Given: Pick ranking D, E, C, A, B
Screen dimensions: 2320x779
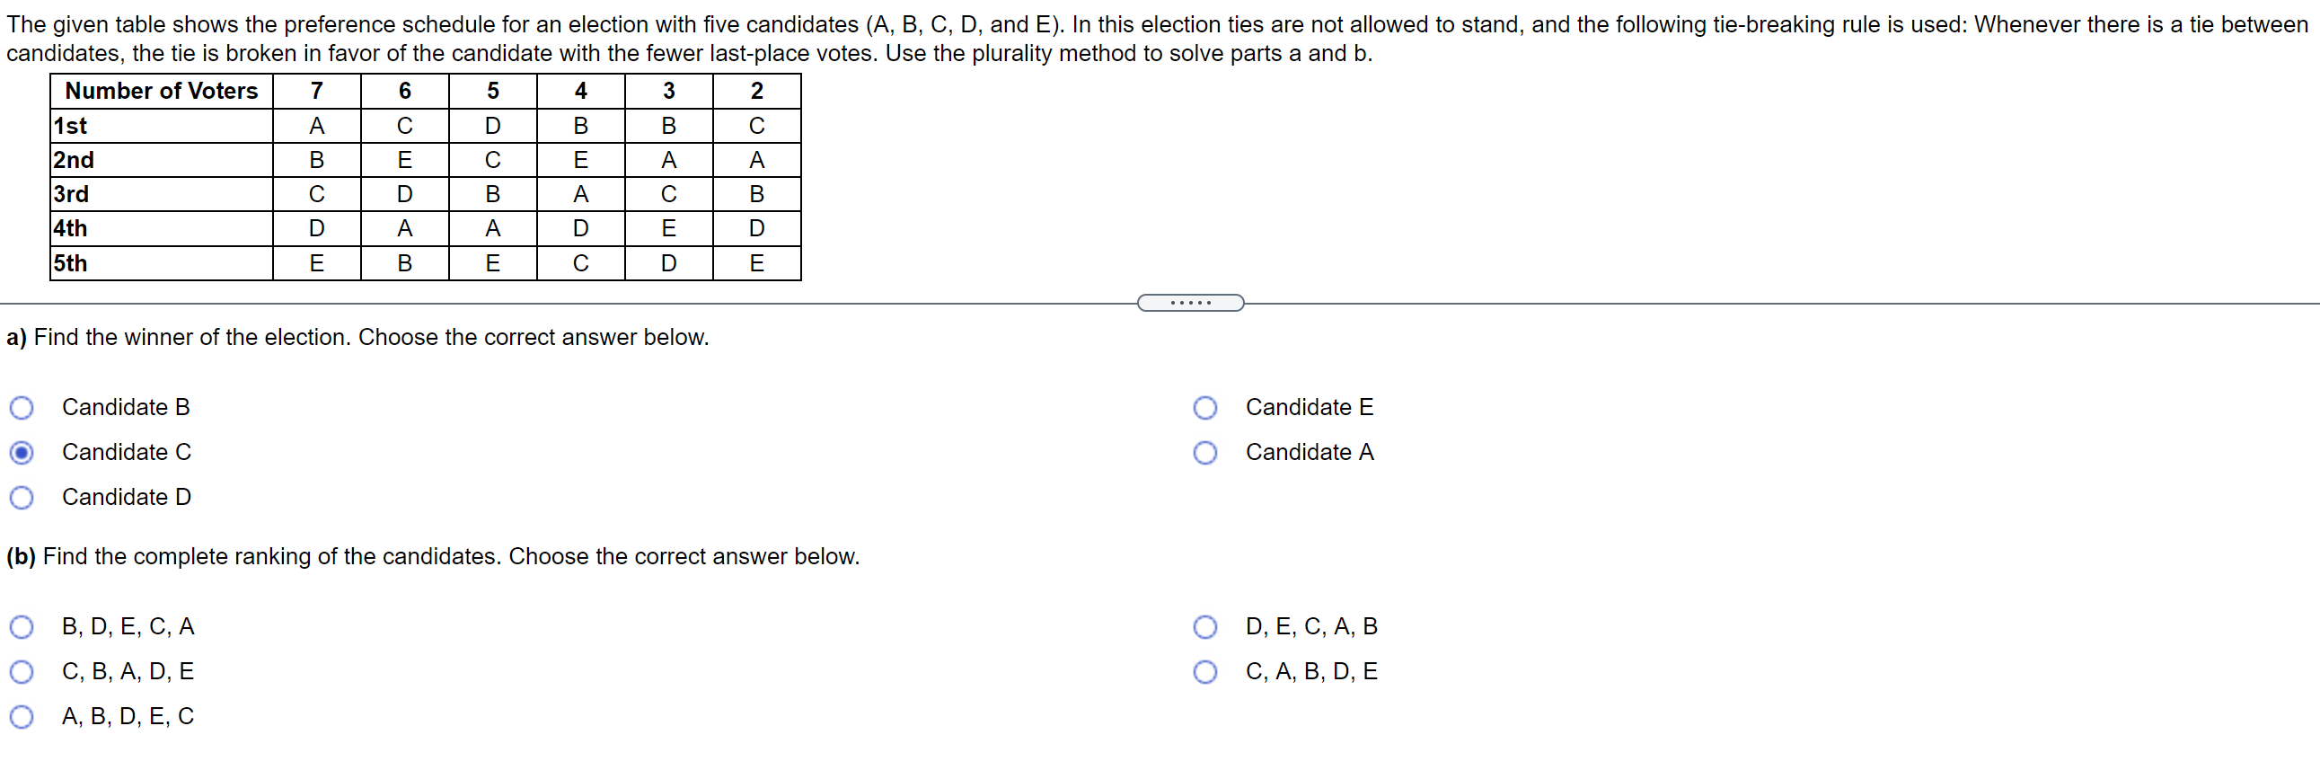Looking at the screenshot, I should [1205, 626].
